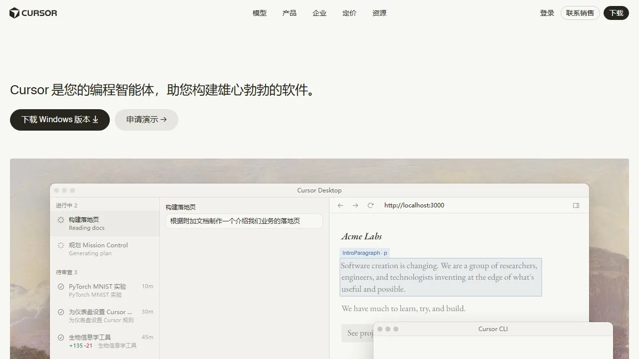Click the IntroParagraph · p tag label
Image resolution: width=639 pixels, height=359 pixels.
[364, 253]
